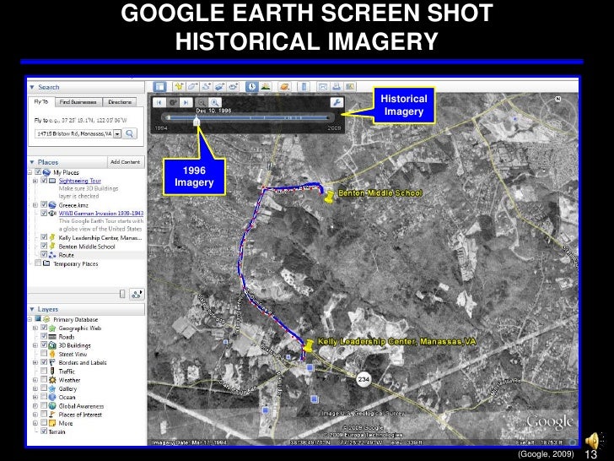Expand the 3D Buildings layer node

point(35,345)
